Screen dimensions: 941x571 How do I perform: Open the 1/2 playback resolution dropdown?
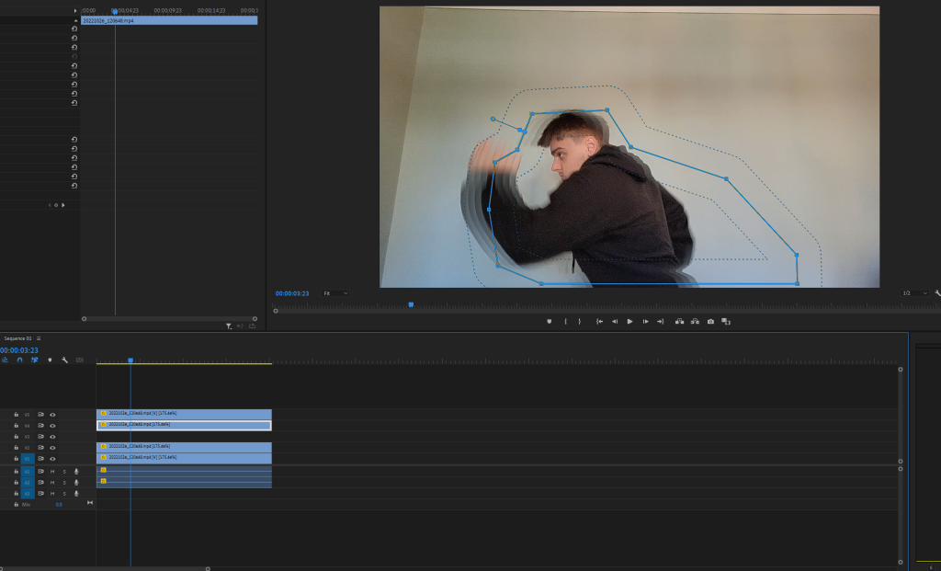point(914,293)
